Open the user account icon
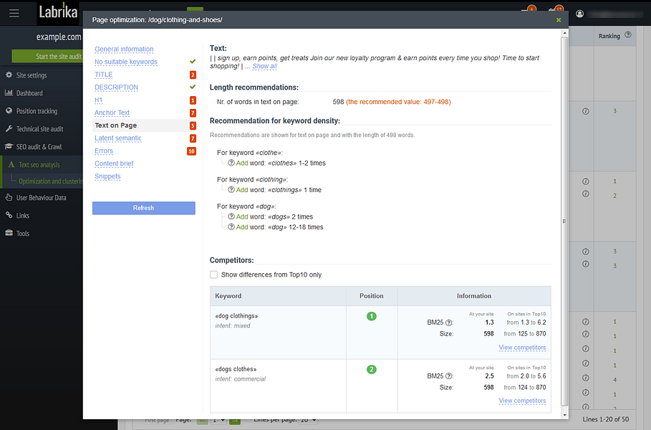This screenshot has height=430, width=651. click(x=579, y=14)
